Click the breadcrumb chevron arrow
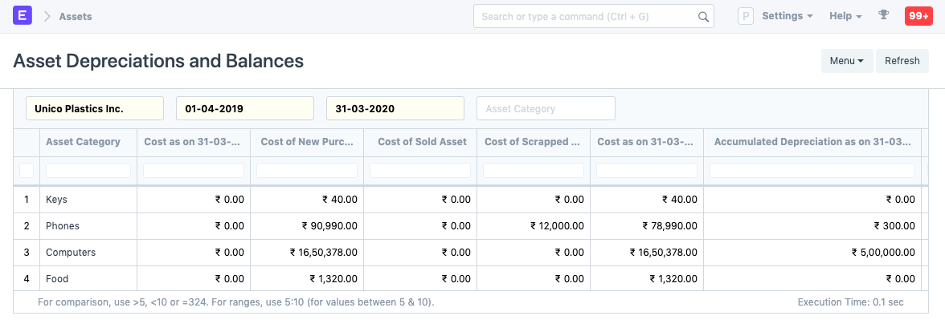The height and width of the screenshot is (336, 945). [x=47, y=16]
